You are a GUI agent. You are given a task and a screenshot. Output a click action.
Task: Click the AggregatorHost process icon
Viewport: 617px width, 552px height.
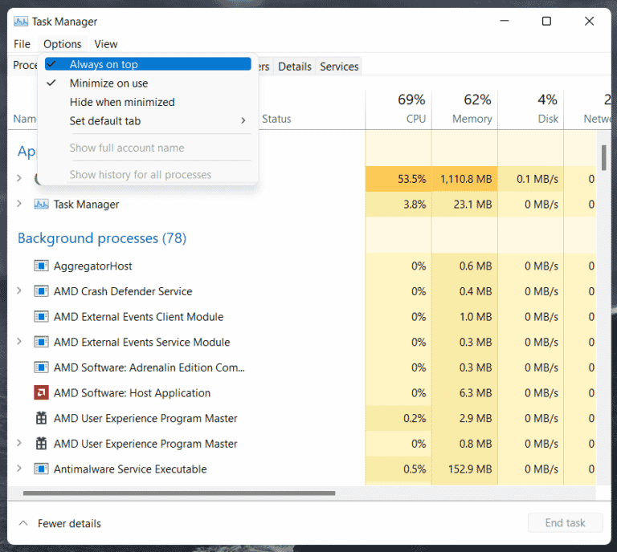(41, 266)
